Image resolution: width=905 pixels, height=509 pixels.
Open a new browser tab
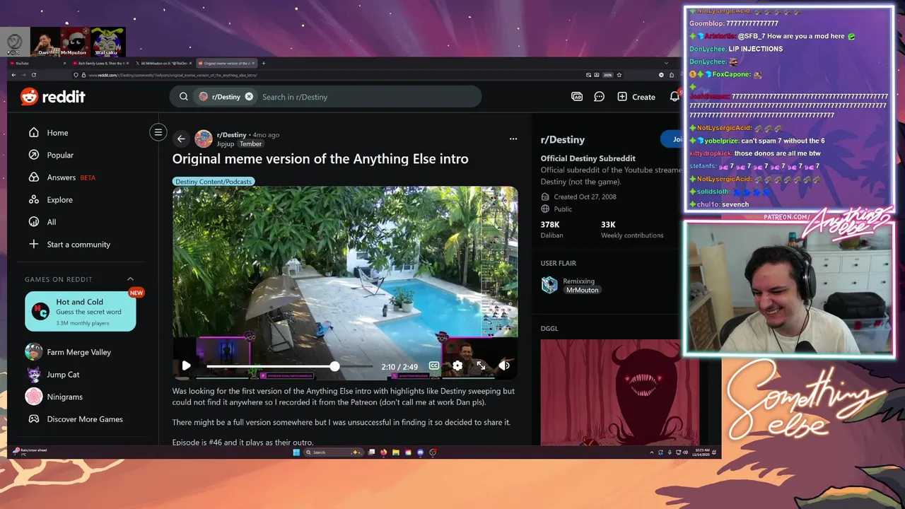tap(264, 63)
